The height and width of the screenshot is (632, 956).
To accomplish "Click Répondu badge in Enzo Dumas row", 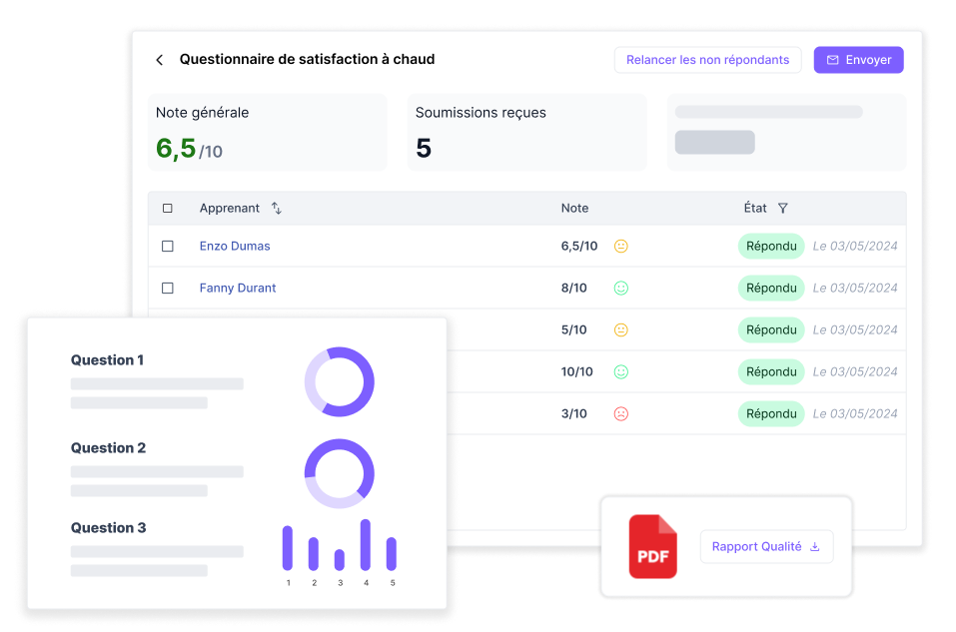I will tap(771, 247).
